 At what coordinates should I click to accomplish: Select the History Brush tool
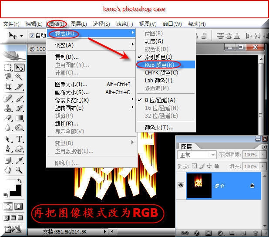pyautogui.click(x=19, y=108)
